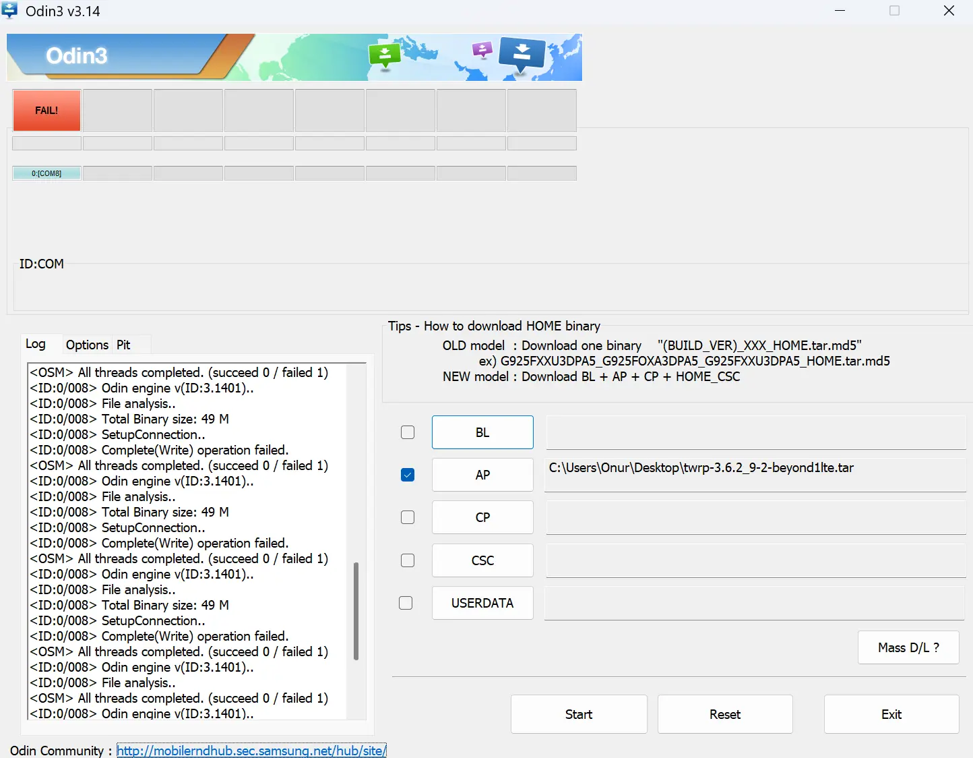Screen dimensions: 973x758
Task: Toggle the USERDATA checkbox
Action: click(406, 603)
